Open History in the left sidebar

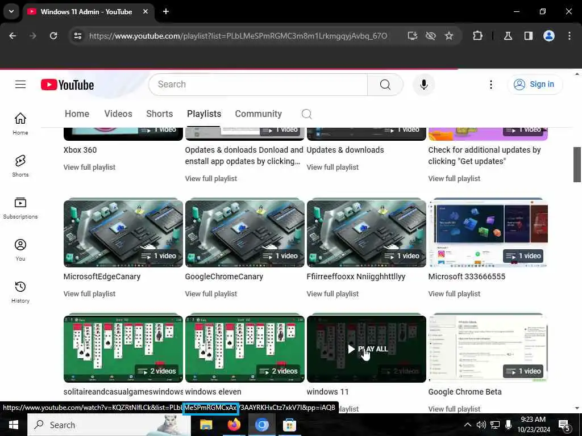(20, 292)
